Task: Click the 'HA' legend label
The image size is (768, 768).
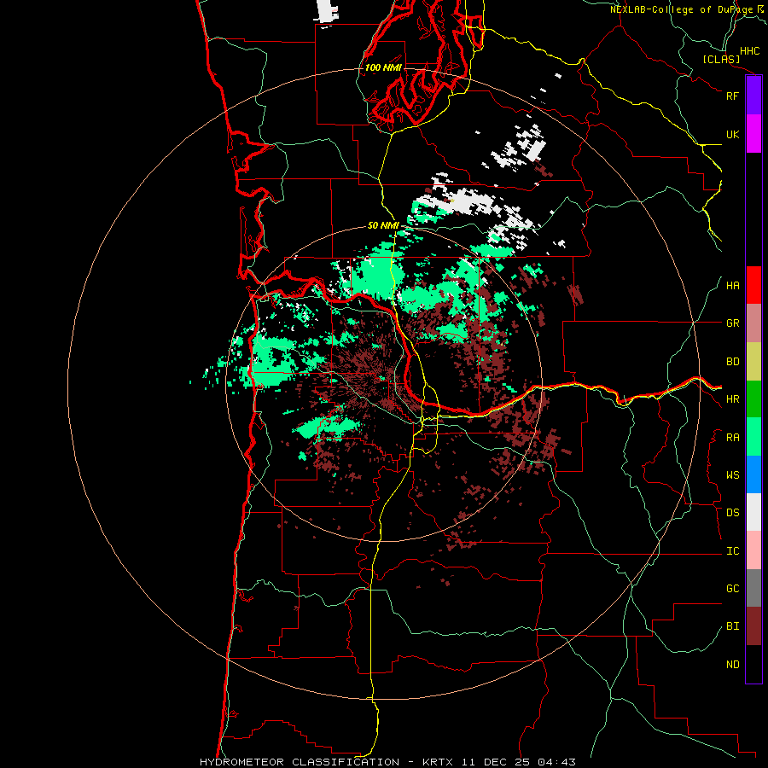Action: 732,286
